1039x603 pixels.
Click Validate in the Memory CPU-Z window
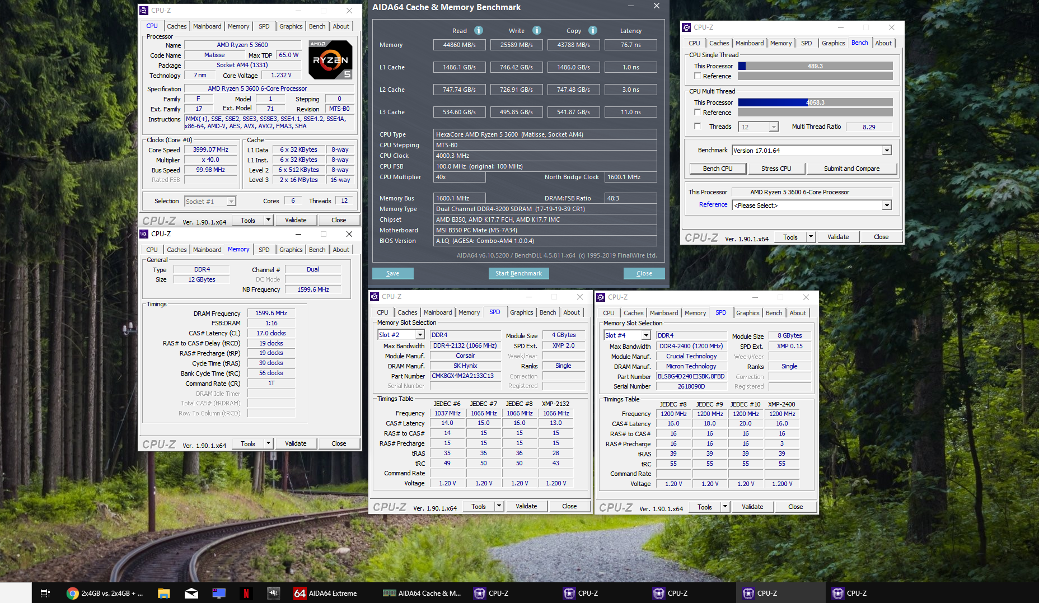[x=296, y=443]
